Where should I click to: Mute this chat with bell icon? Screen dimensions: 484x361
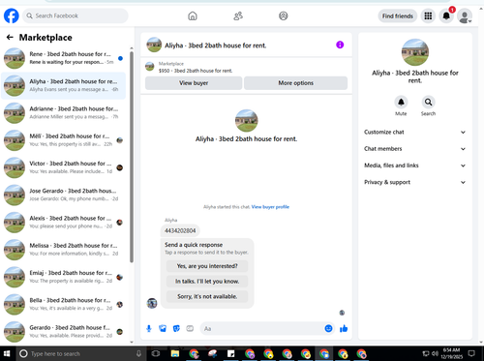tap(401, 103)
